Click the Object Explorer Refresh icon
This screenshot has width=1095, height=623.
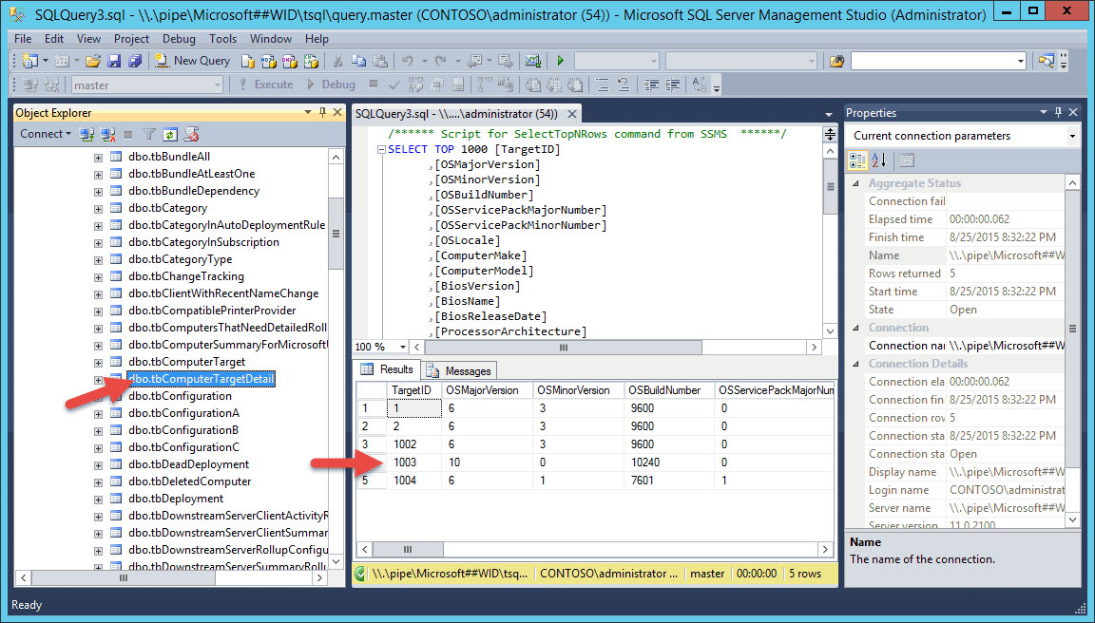170,134
